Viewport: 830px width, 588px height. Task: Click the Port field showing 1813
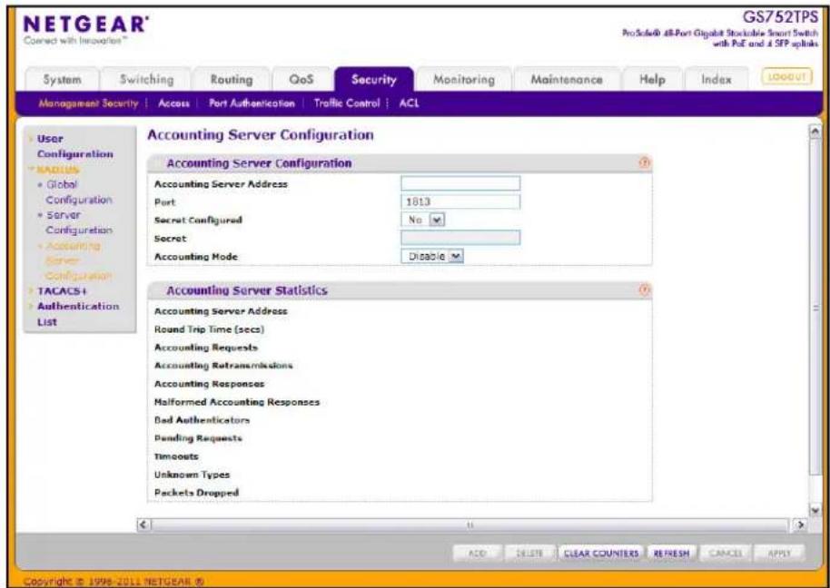(x=460, y=202)
